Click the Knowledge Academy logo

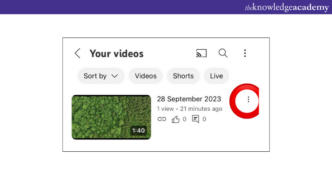[x=287, y=7]
